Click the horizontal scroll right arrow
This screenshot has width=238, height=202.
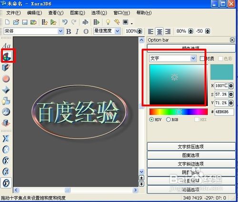135,190
